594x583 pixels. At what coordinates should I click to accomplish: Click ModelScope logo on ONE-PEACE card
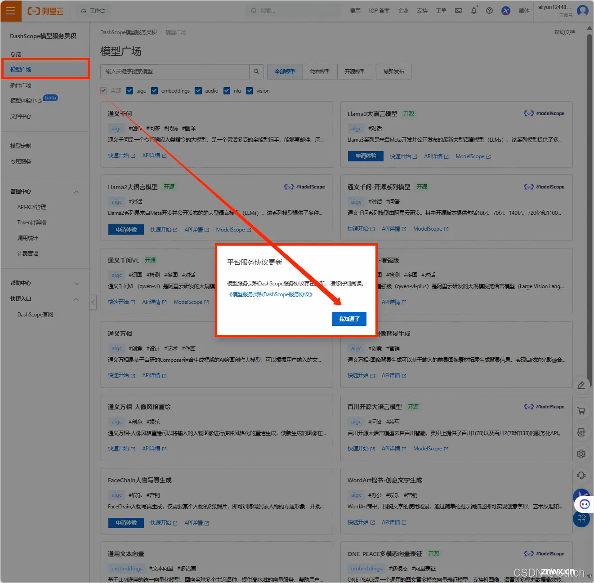pyautogui.click(x=544, y=554)
